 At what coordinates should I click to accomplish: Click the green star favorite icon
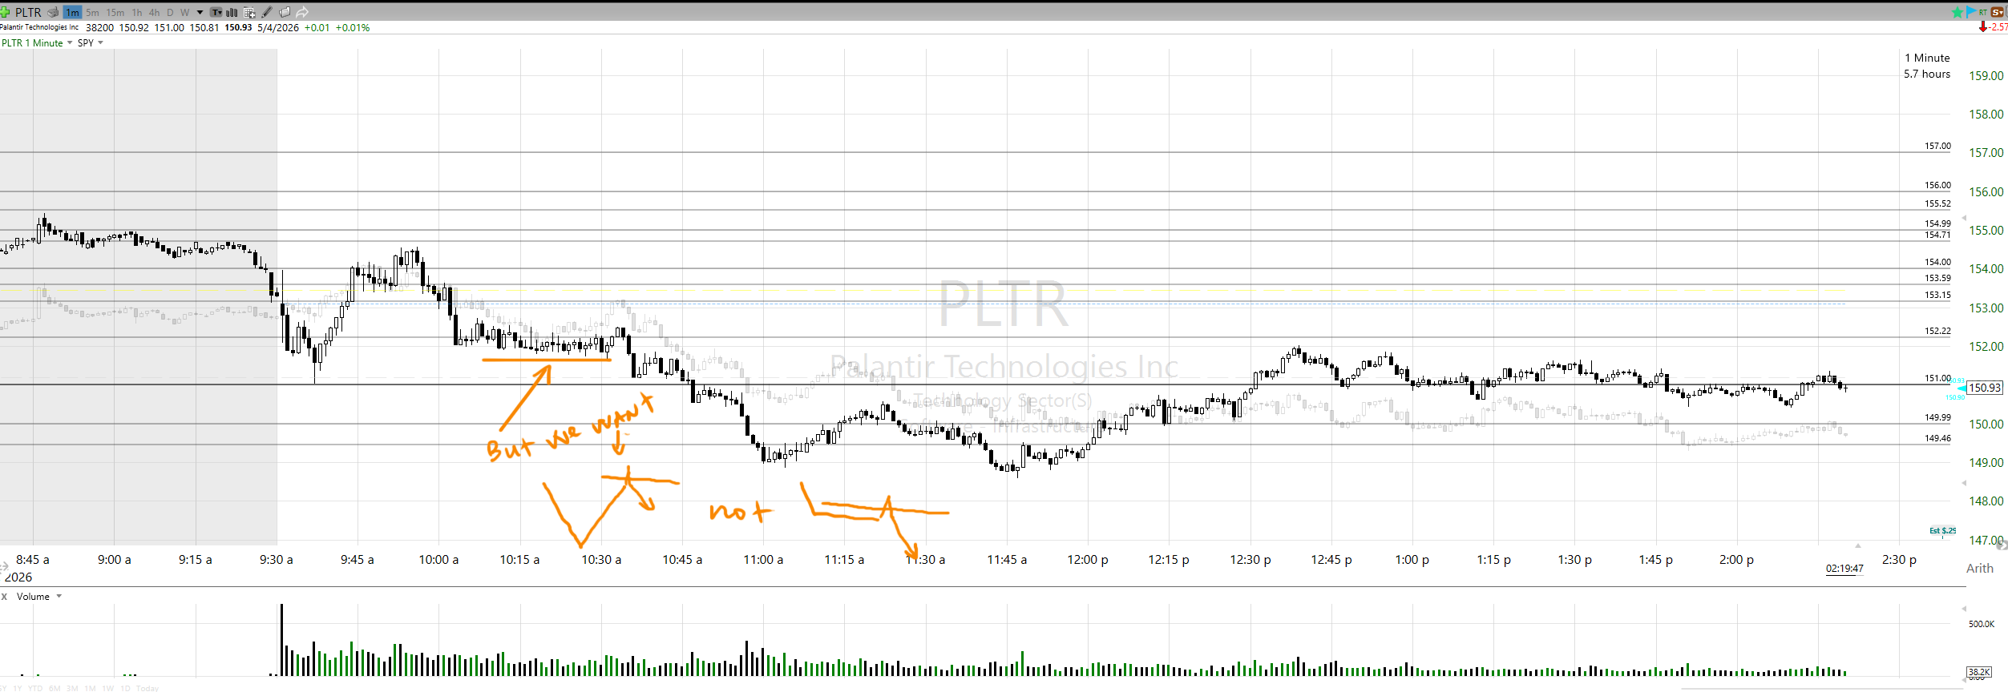(1957, 12)
